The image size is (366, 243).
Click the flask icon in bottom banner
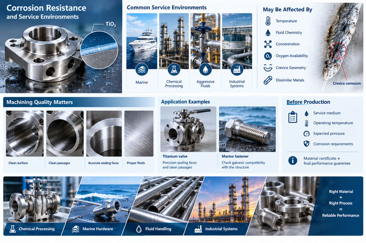(x=13, y=229)
